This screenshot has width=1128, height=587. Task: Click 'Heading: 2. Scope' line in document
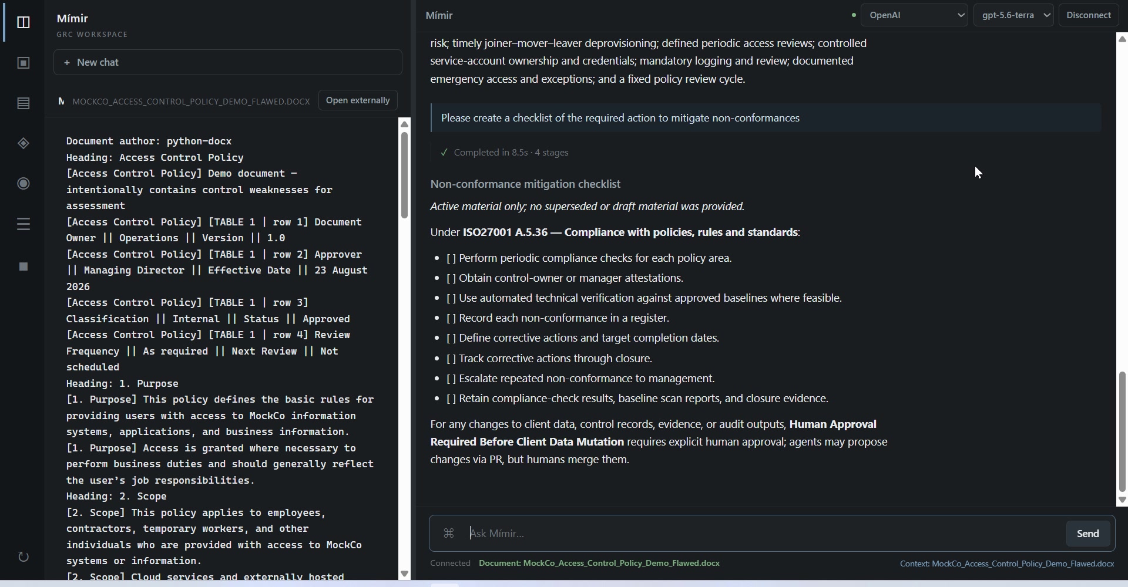pos(116,497)
